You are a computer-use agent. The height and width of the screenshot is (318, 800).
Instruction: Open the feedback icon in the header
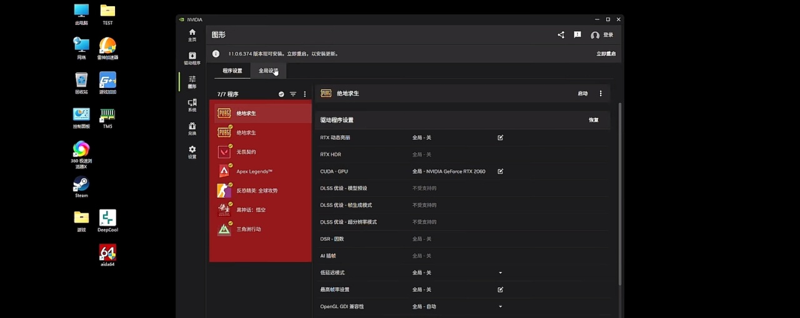coord(577,35)
